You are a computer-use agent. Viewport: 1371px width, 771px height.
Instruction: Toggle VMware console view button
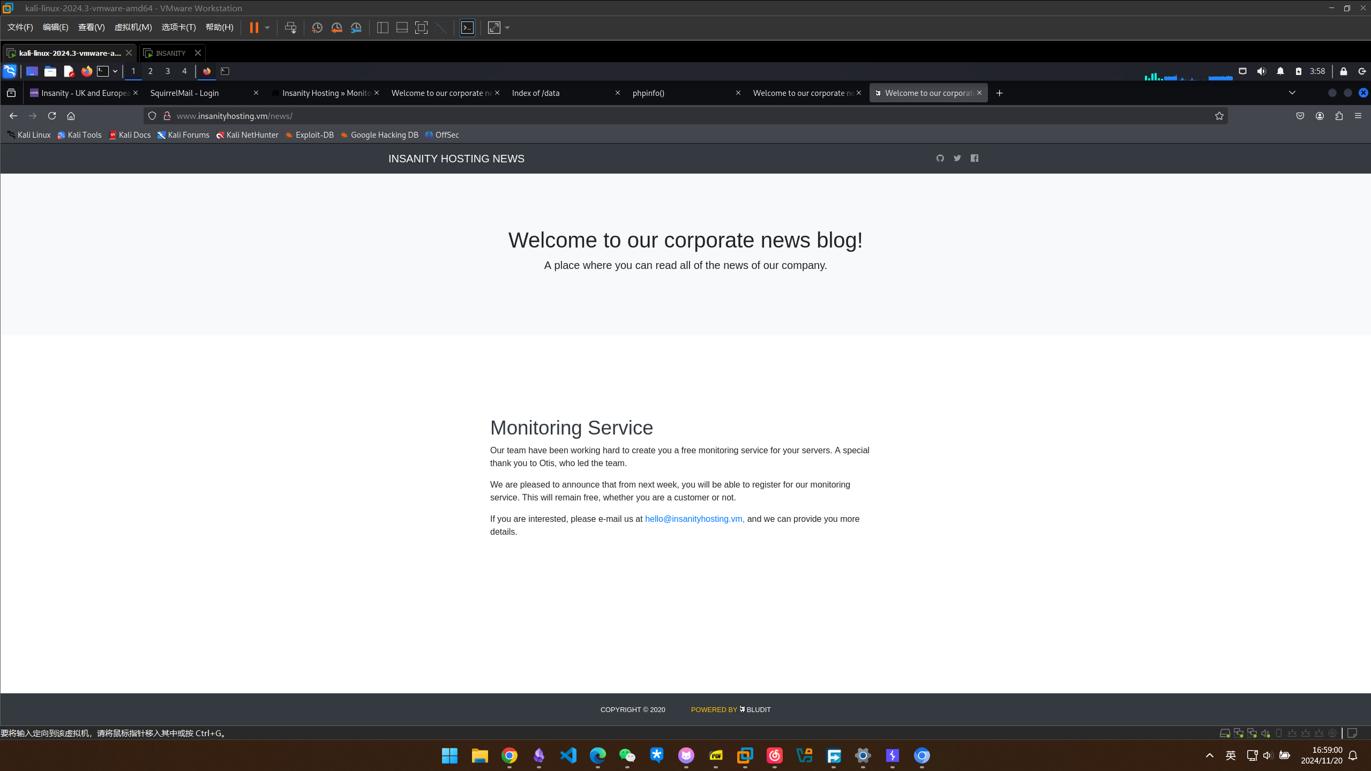point(467,28)
